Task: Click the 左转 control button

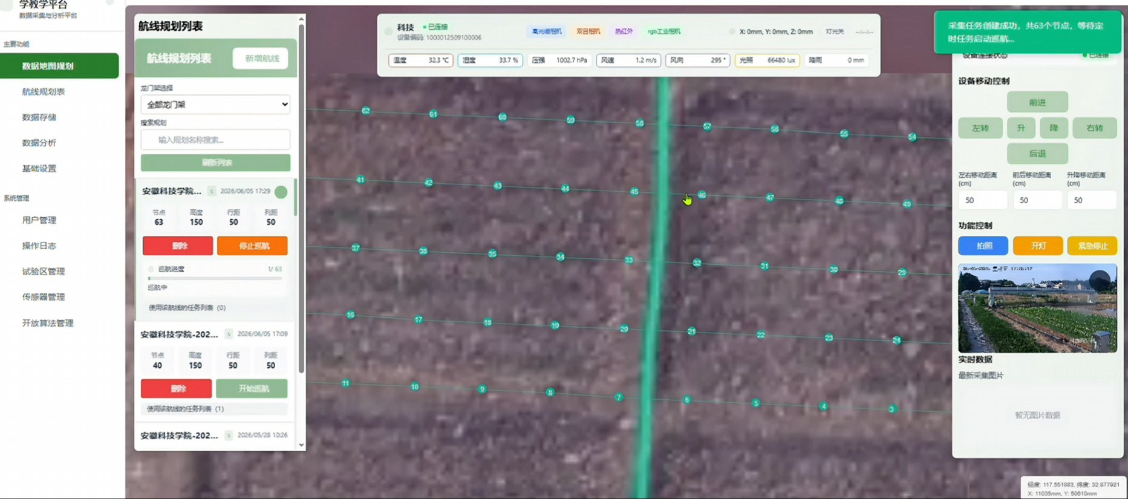Action: click(x=980, y=128)
